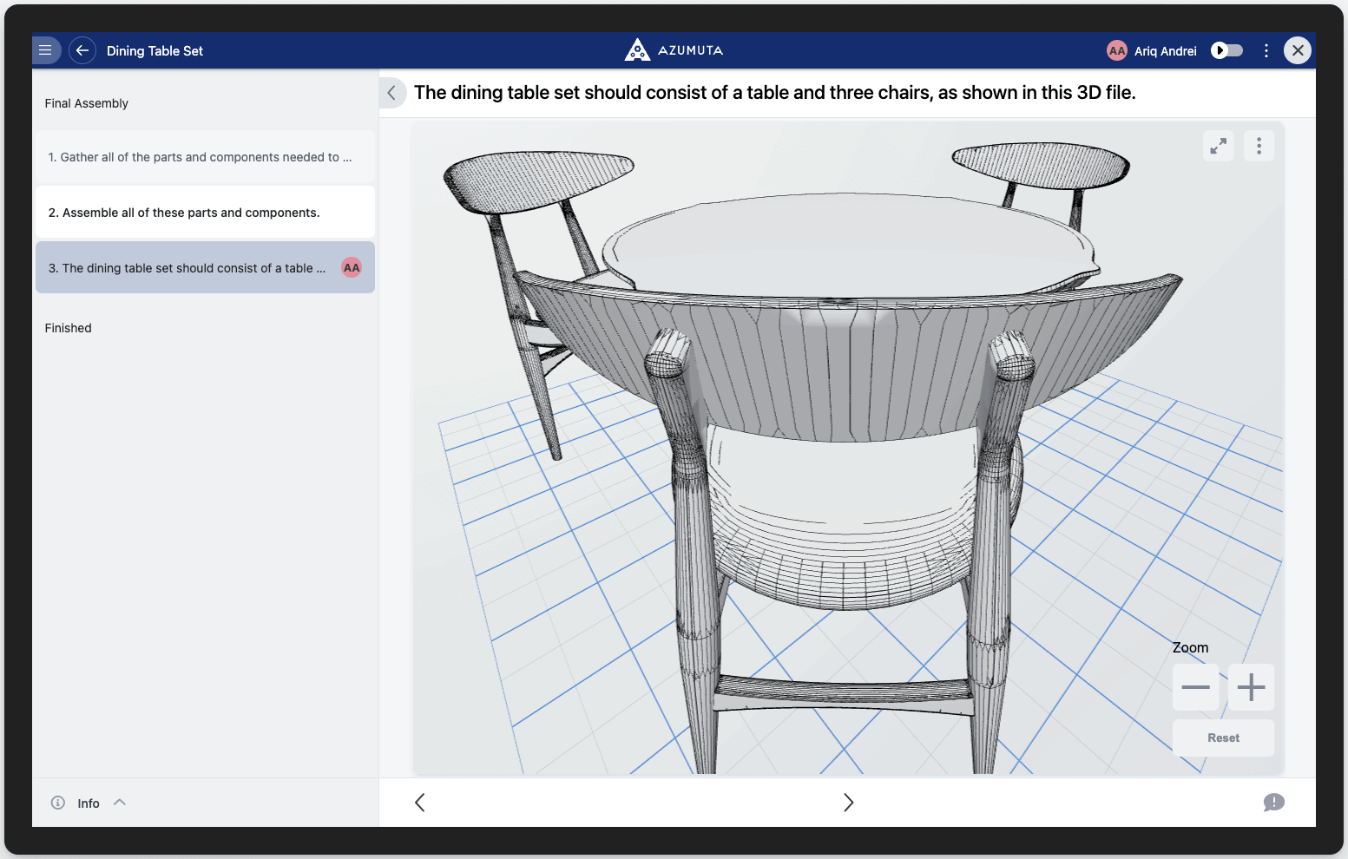Screen dimensions: 1348x859
Task: Open the header three-dot options menu
Action: (x=1266, y=50)
